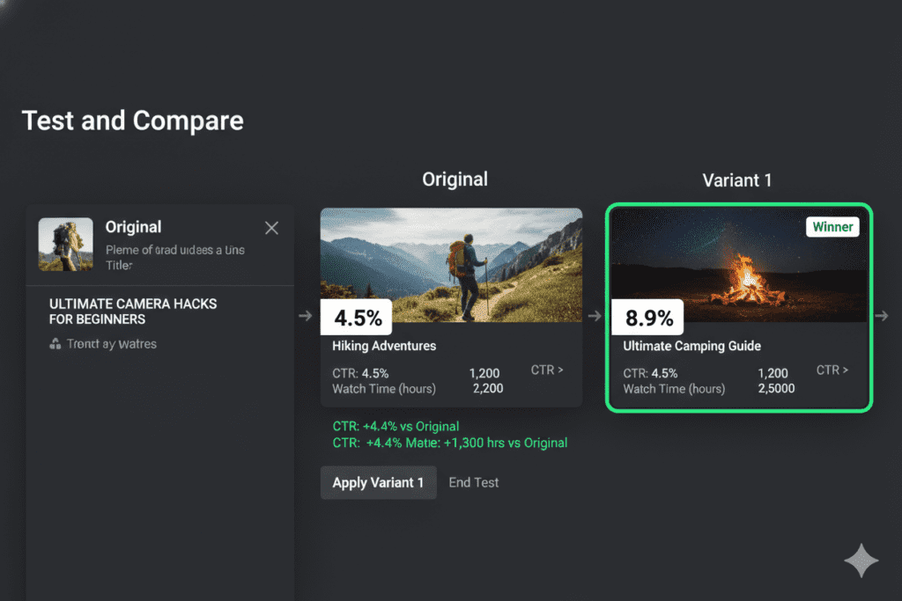This screenshot has height=601, width=902.
Task: Click the Apply Variant 1 button
Action: [x=378, y=482]
